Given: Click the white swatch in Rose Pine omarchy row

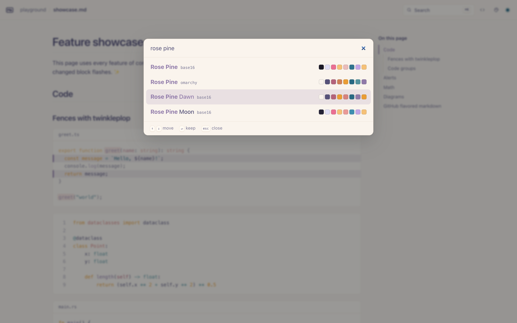Looking at the screenshot, I should [x=321, y=82].
